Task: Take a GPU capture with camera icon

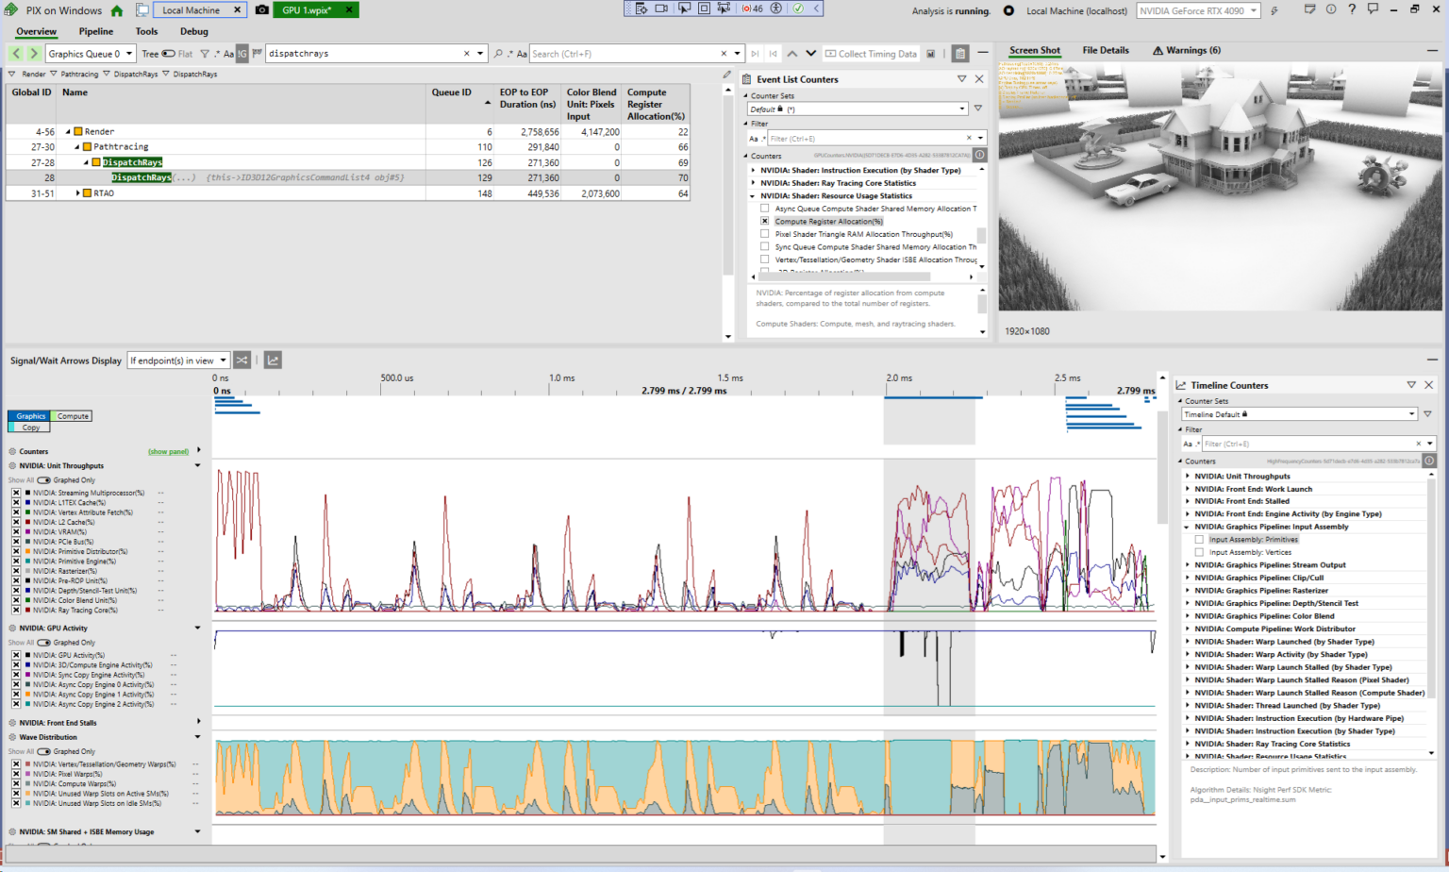Action: pos(262,10)
